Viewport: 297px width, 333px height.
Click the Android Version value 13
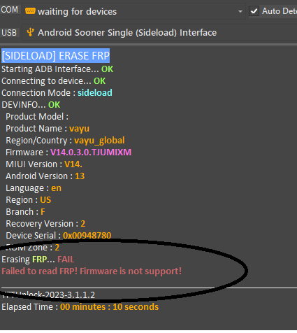pyautogui.click(x=80, y=176)
